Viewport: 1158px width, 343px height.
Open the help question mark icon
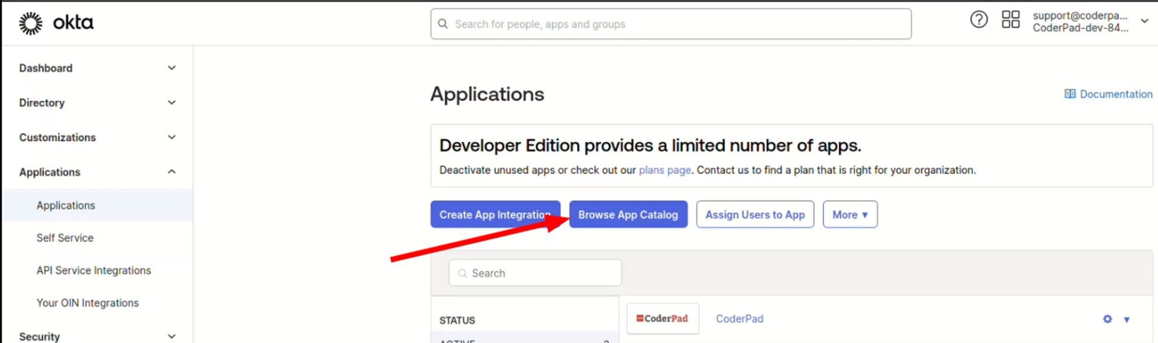click(x=978, y=20)
